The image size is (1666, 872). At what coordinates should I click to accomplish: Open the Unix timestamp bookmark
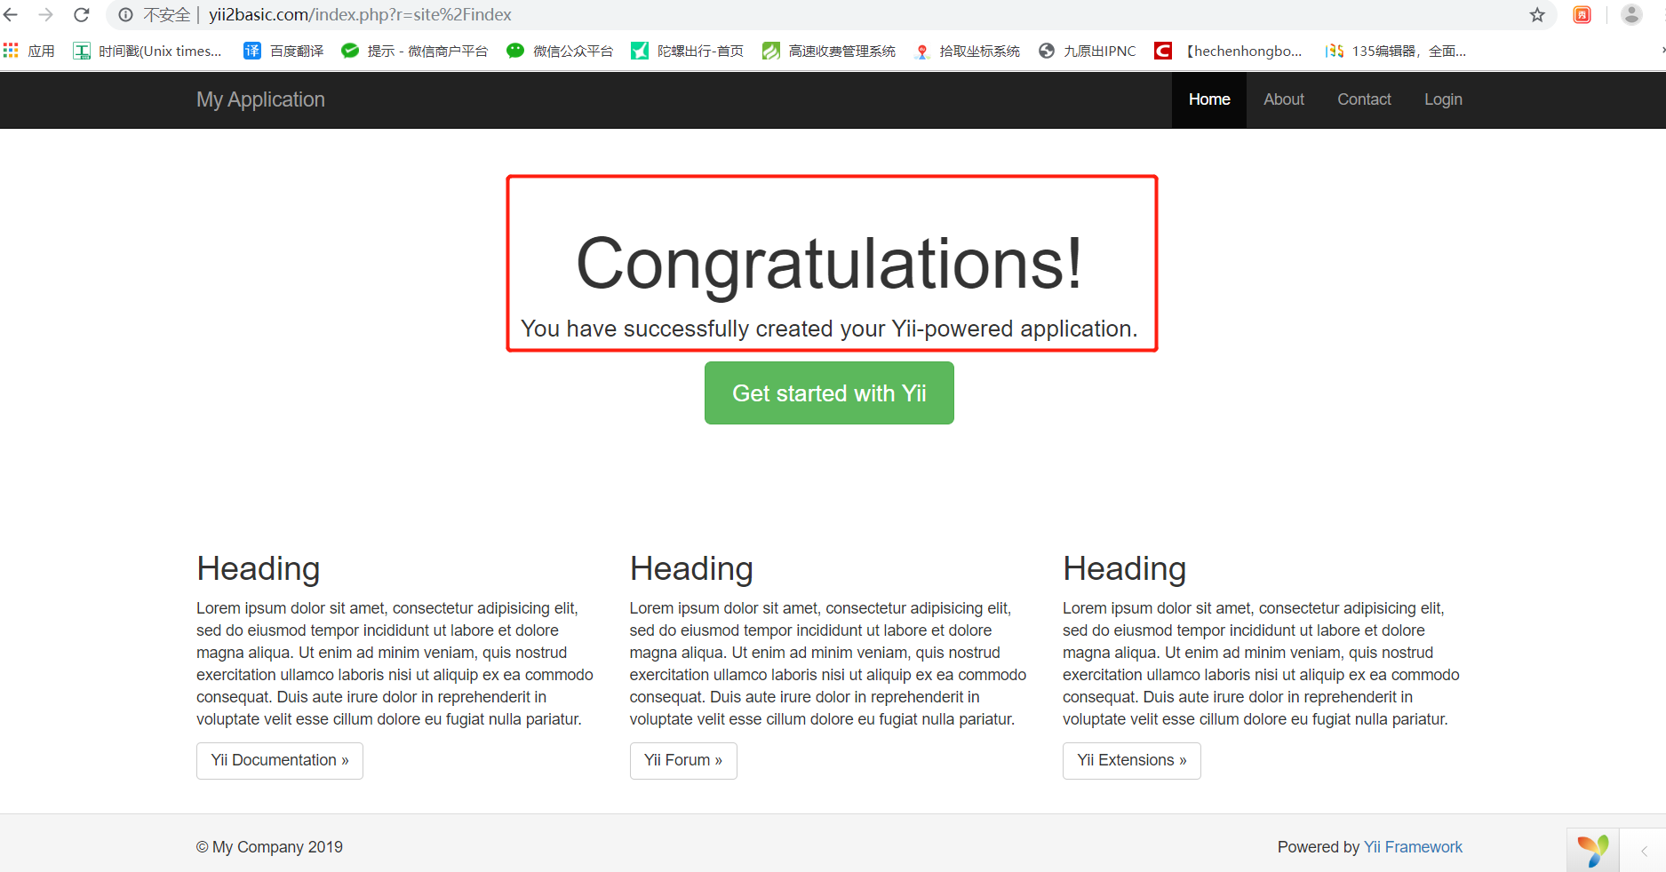click(x=147, y=52)
